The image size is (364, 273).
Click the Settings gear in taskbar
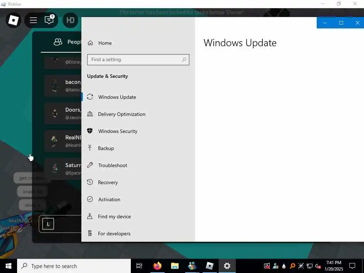(x=227, y=266)
